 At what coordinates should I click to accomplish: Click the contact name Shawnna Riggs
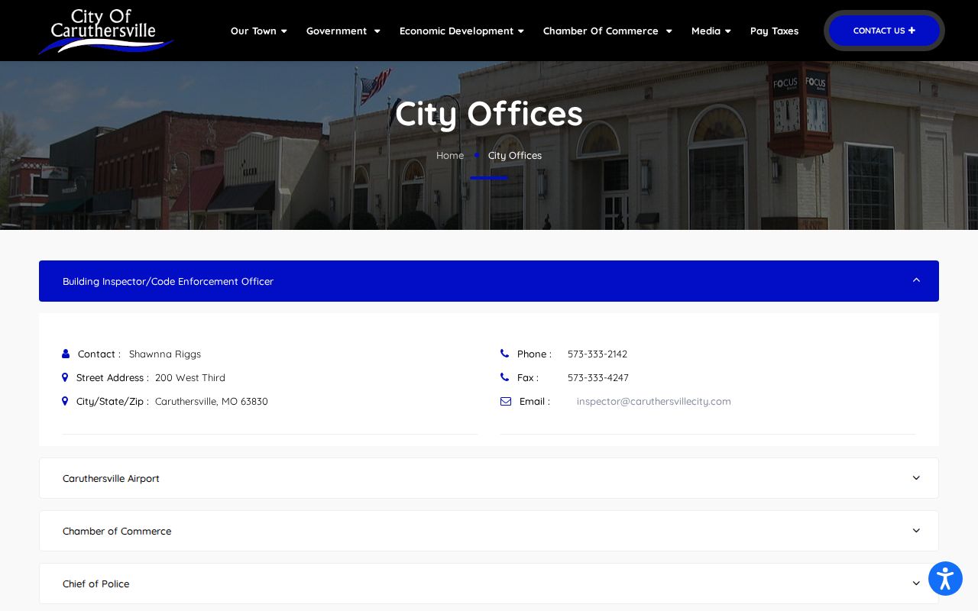click(165, 354)
